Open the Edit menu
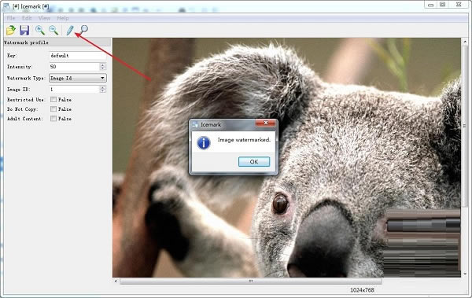Viewport: 472px width, 298px height. coord(27,18)
